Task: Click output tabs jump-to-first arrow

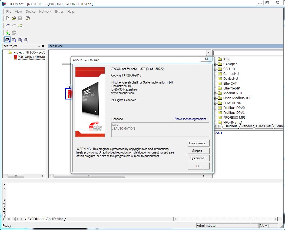Action: (9, 219)
